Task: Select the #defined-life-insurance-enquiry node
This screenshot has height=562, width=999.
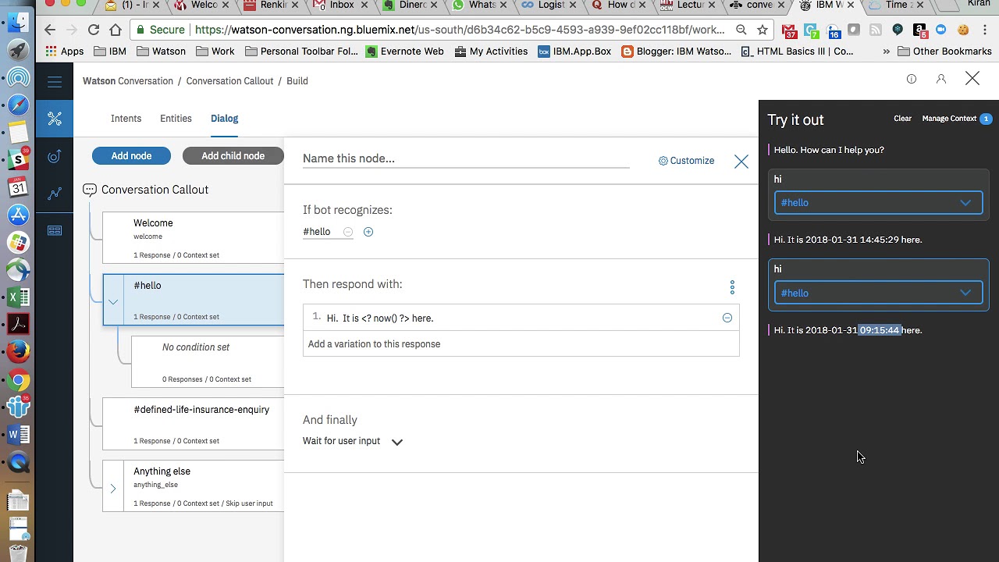Action: (194, 424)
